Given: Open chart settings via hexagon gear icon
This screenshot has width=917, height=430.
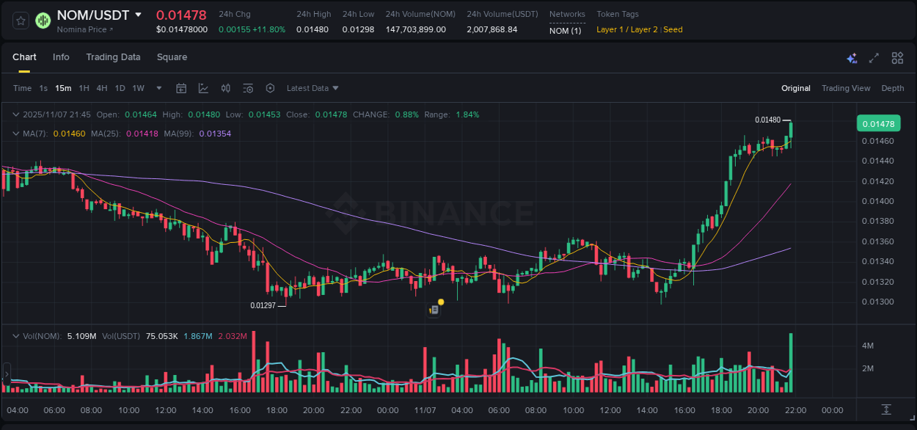Looking at the screenshot, I should (x=270, y=88).
